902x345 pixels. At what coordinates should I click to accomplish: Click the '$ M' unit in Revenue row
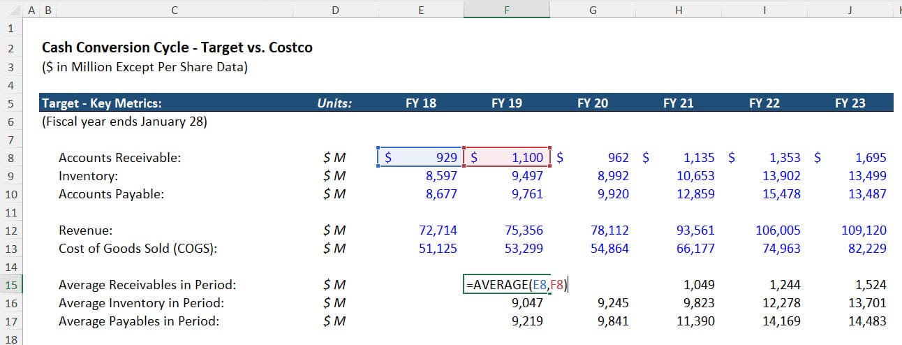click(x=335, y=230)
